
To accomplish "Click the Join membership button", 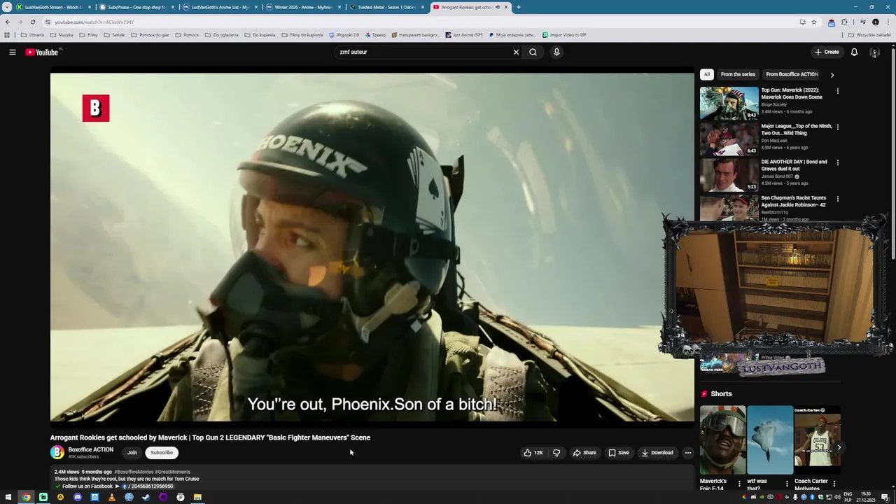I will (x=132, y=452).
